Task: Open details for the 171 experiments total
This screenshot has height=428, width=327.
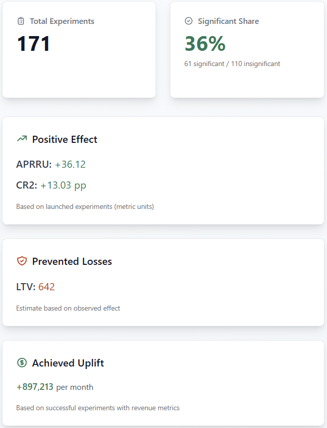Action: (x=33, y=44)
